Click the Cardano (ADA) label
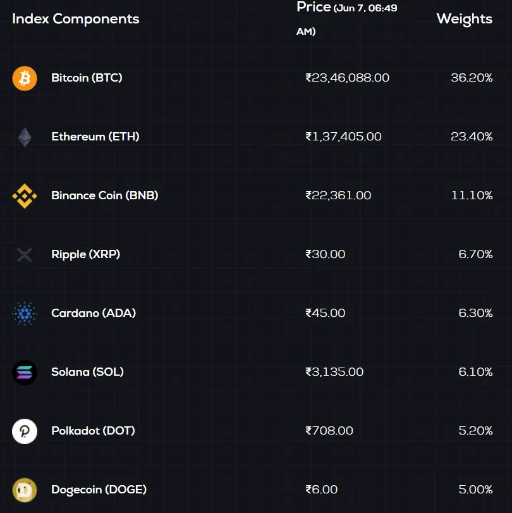The image size is (512, 513). (x=94, y=313)
